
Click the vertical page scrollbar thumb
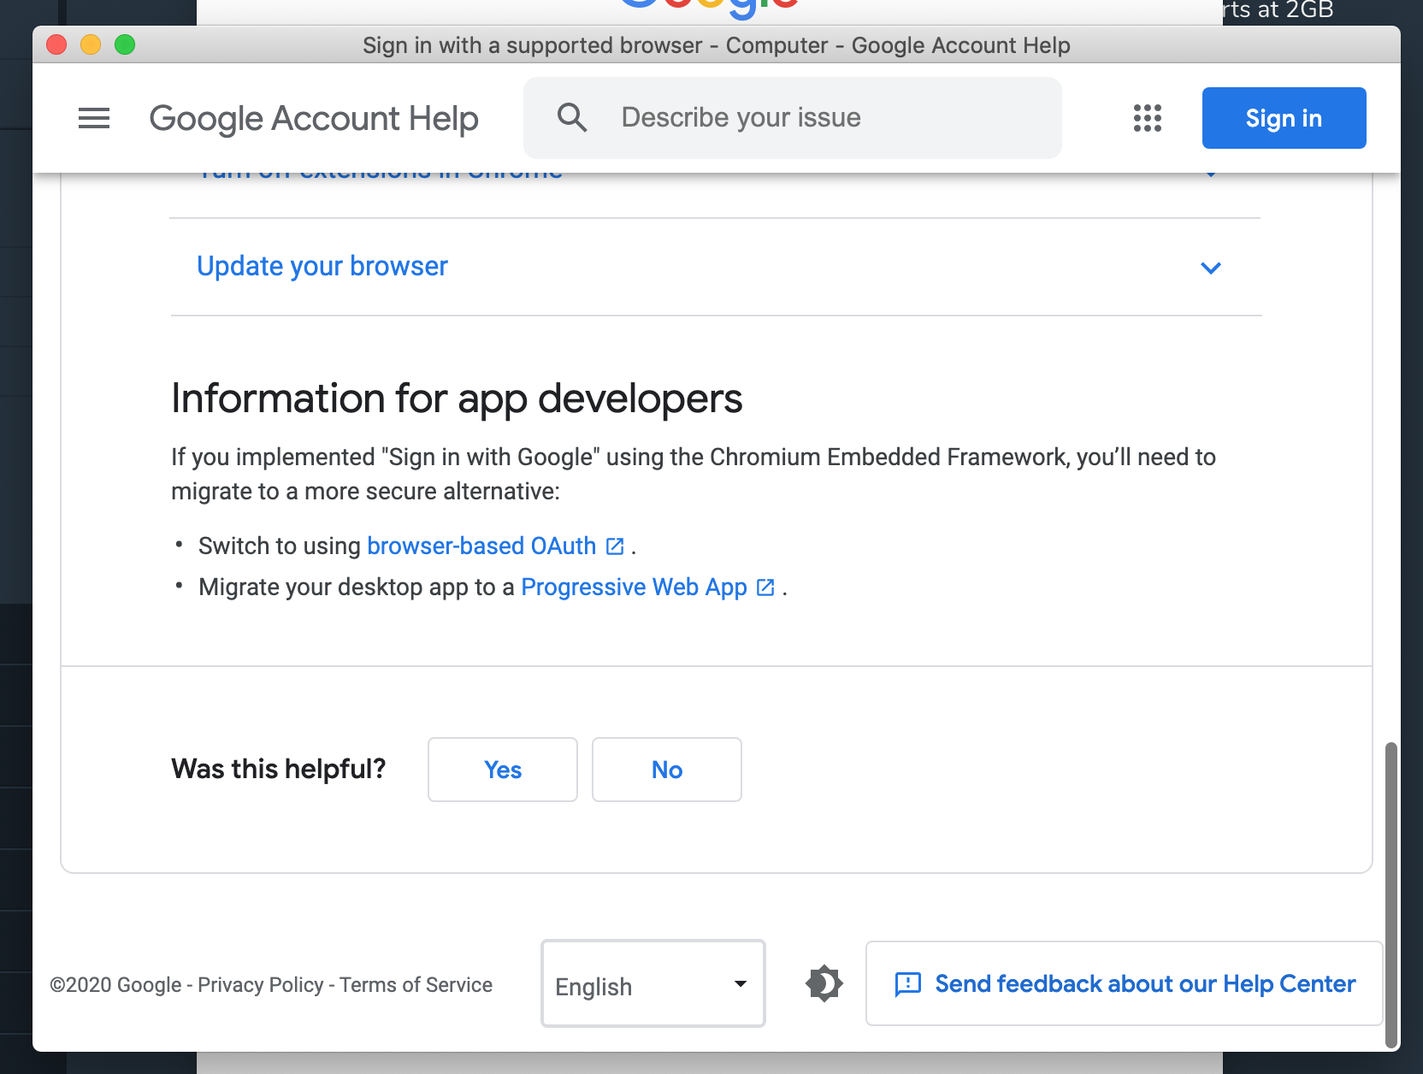pos(1391,894)
